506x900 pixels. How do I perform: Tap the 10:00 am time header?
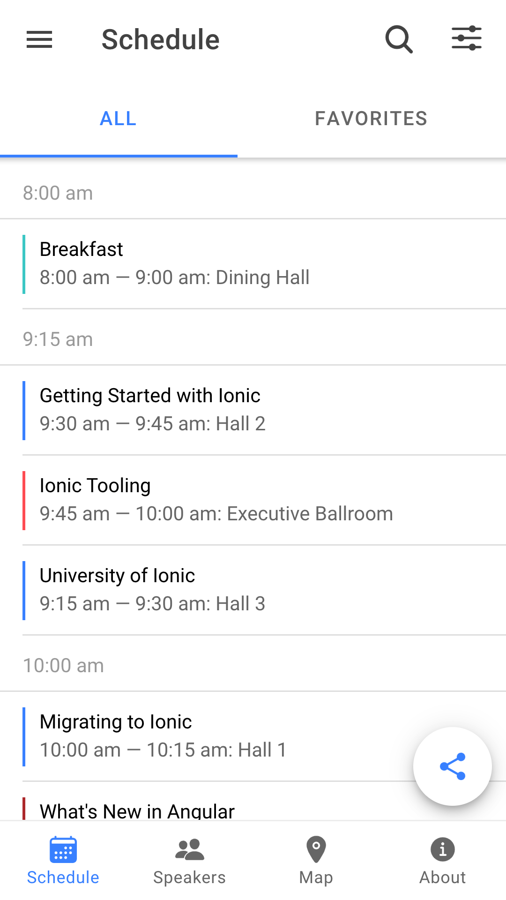click(64, 666)
